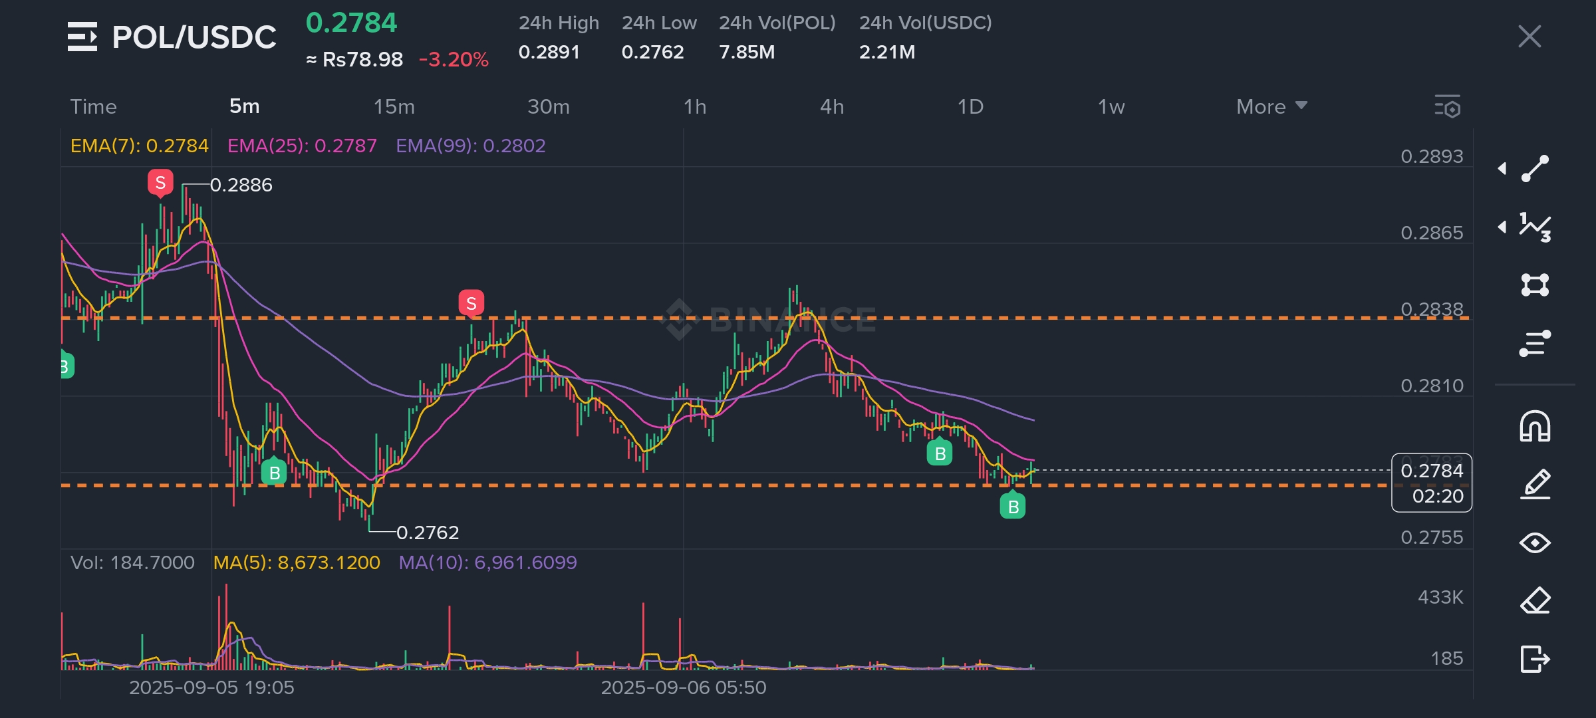Open the POL/USDC pair list menu

(x=82, y=37)
